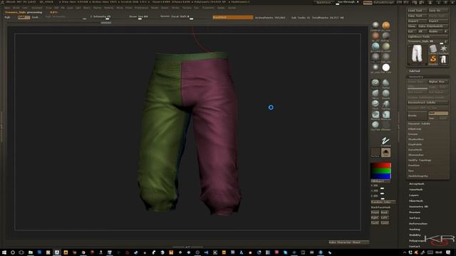Click the Front backface view button
The height and width of the screenshot is (256, 456).
(375, 213)
